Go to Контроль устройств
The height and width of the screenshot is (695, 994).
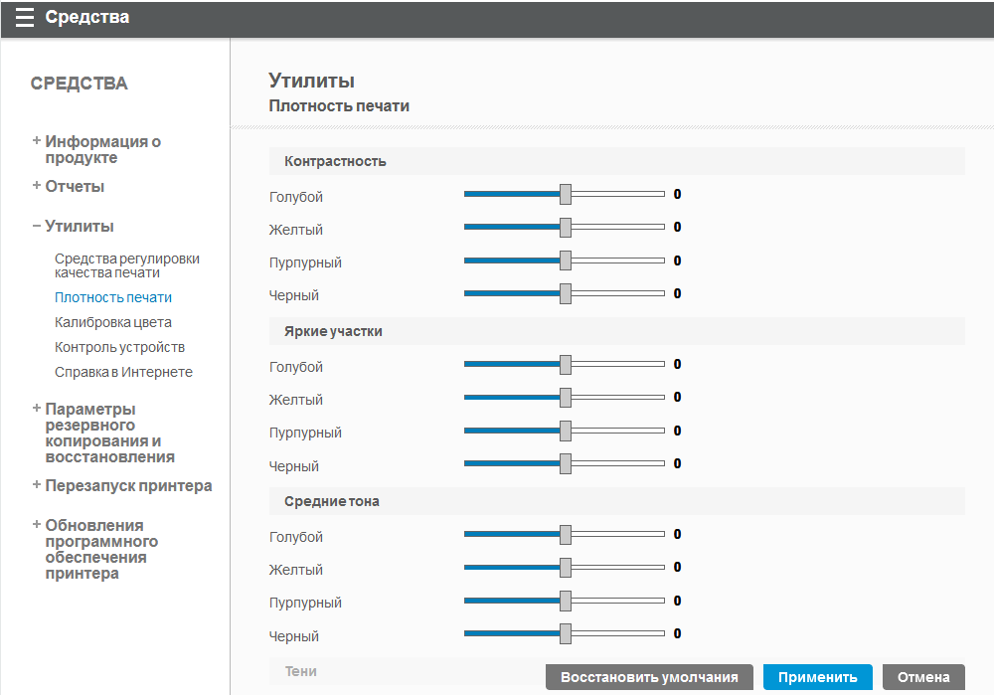[x=119, y=347]
